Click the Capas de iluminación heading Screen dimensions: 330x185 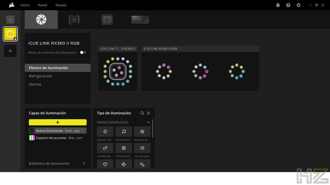coord(47,113)
